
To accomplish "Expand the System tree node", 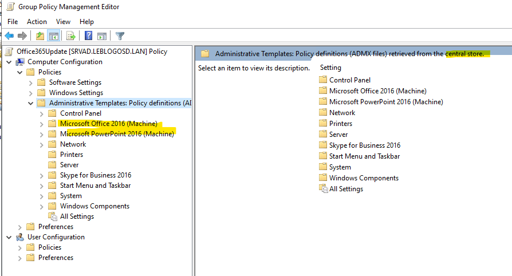I will click(x=41, y=196).
